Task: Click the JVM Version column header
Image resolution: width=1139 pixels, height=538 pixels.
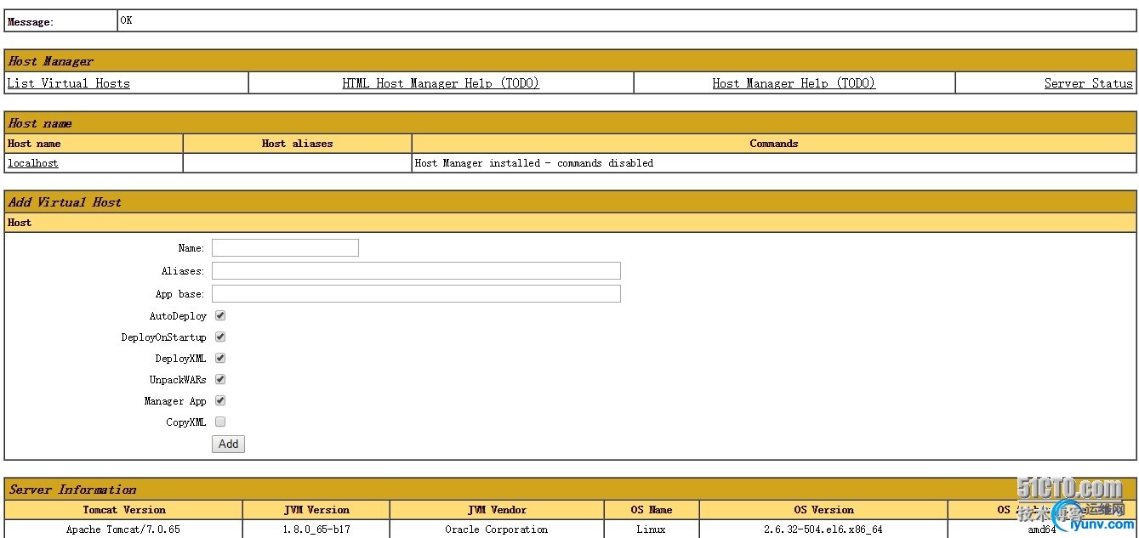Action: 316,510
